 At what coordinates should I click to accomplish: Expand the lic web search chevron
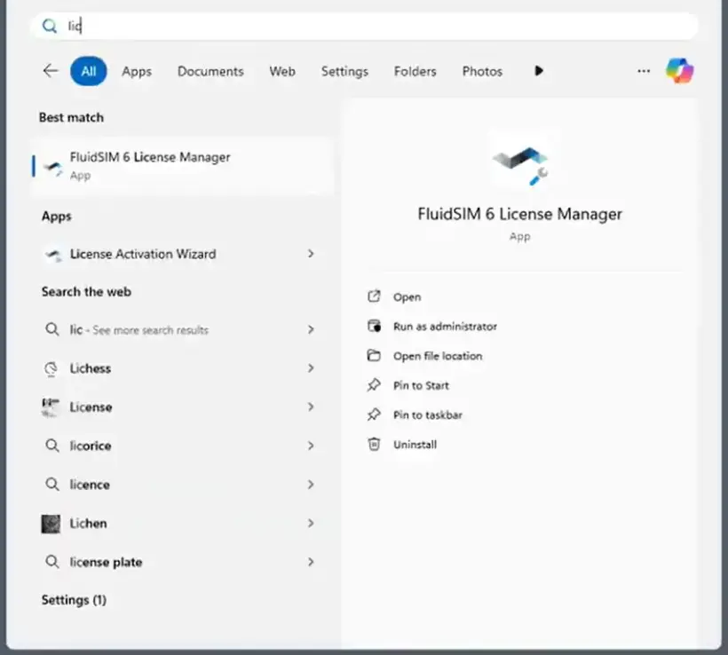(x=311, y=329)
